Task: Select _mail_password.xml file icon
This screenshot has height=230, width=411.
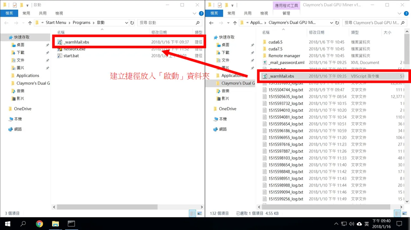Action: [x=265, y=62]
